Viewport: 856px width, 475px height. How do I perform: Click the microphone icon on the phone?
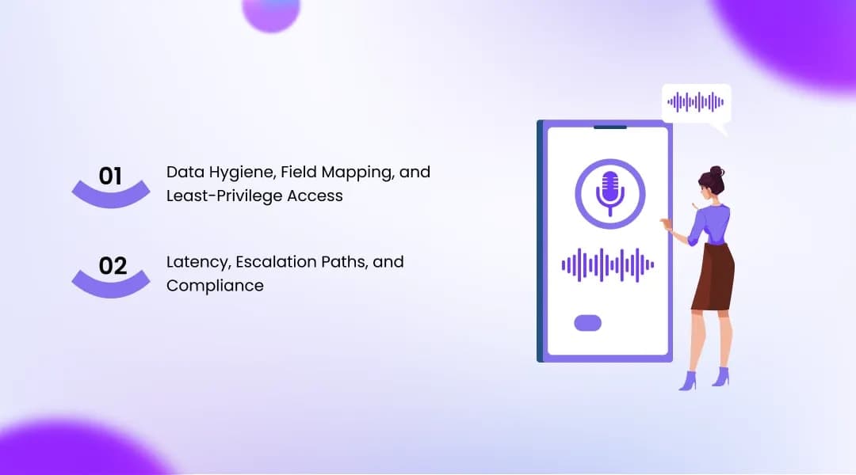(x=610, y=194)
